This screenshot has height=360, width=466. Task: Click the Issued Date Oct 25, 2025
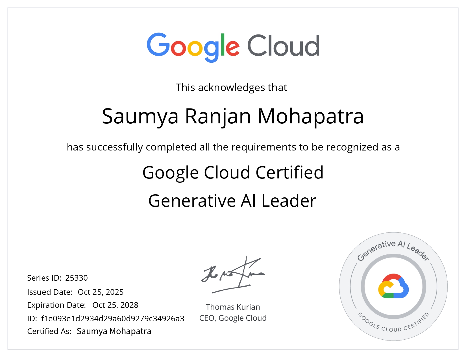pyautogui.click(x=101, y=292)
